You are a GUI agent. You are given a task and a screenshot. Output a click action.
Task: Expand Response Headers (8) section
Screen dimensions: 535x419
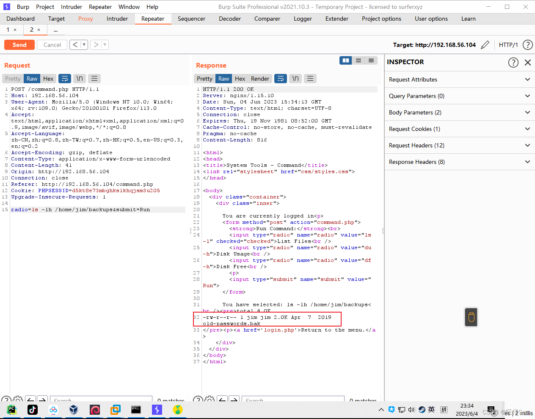(x=460, y=162)
